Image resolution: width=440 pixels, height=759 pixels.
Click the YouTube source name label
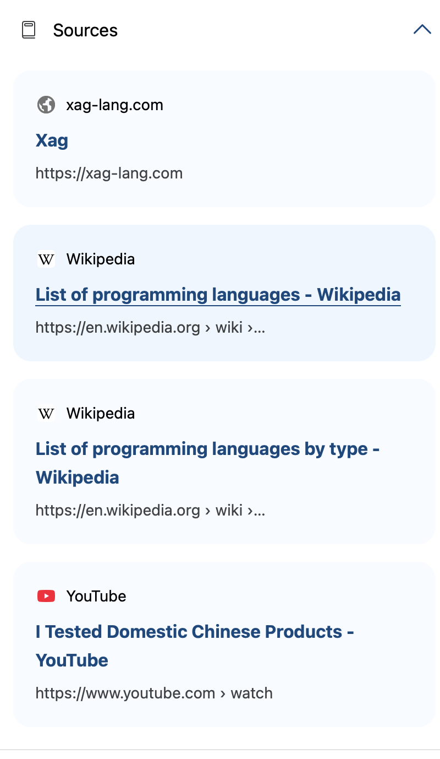pos(96,596)
